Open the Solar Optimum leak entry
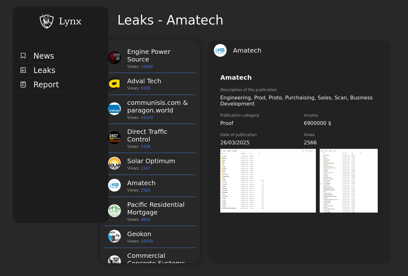 [x=150, y=164]
